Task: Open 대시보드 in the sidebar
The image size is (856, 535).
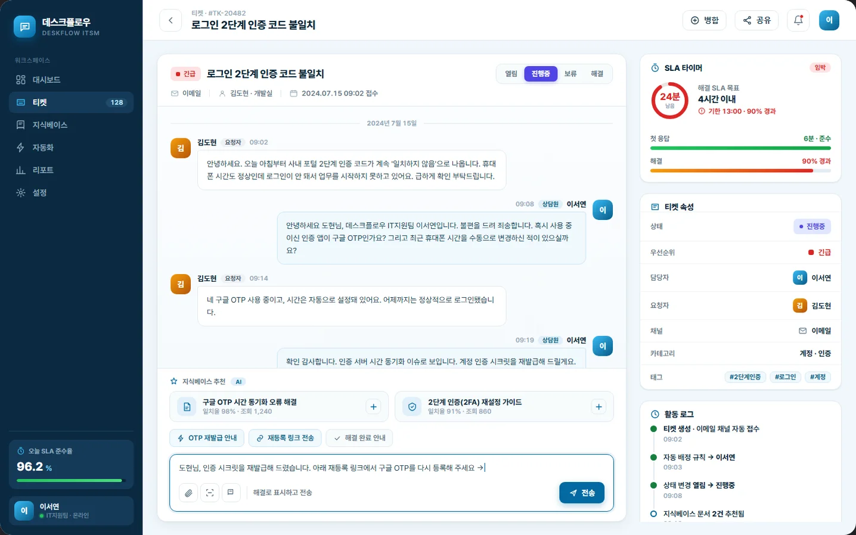Action: point(71,80)
